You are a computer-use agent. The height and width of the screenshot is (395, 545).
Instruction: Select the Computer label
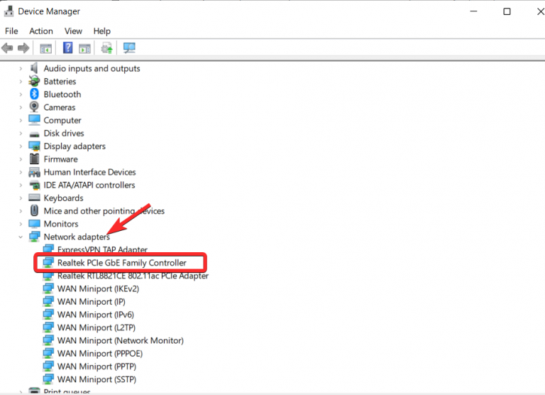[62, 120]
